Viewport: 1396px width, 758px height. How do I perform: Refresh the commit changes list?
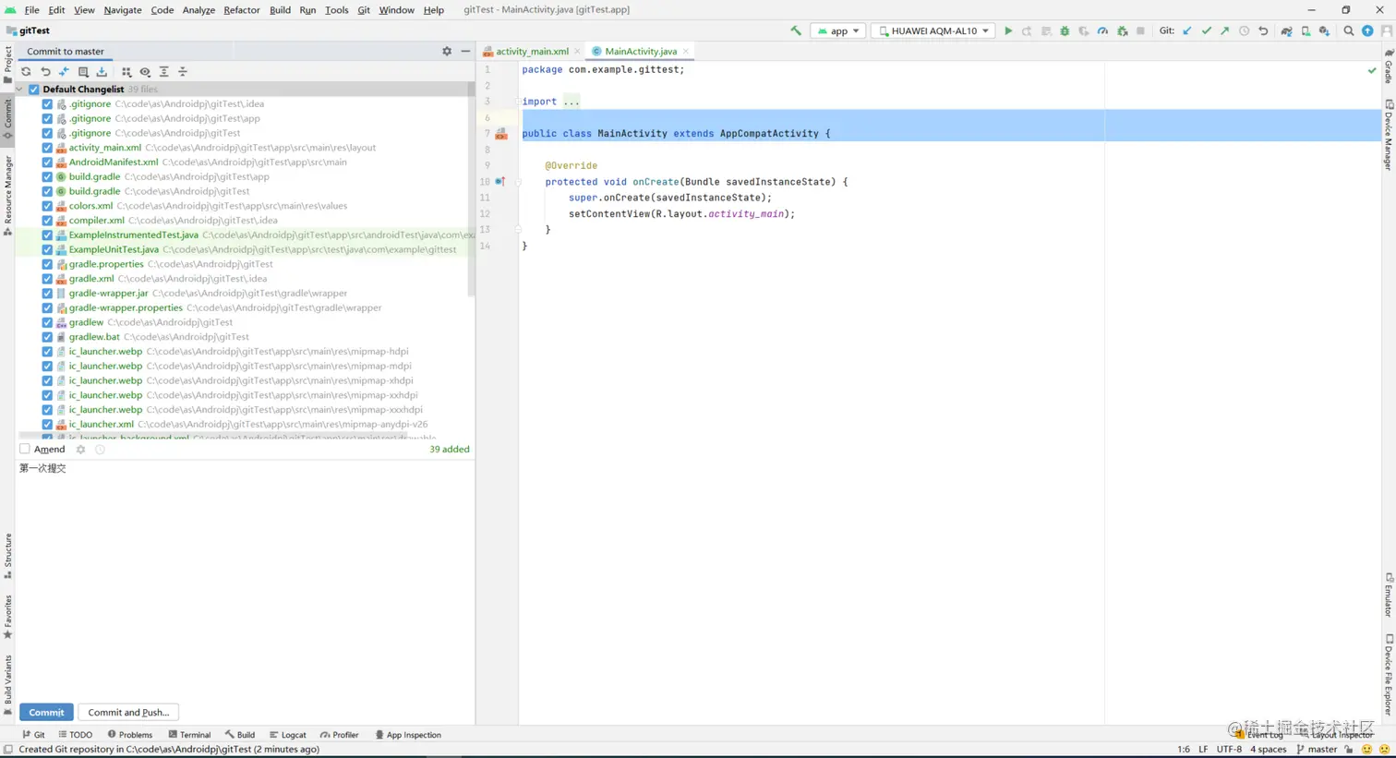pyautogui.click(x=26, y=71)
